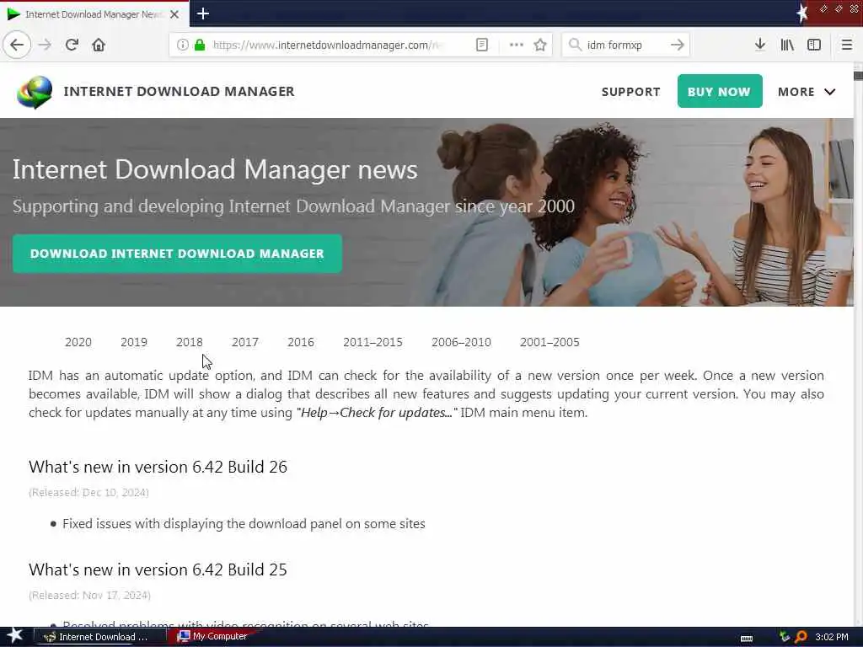
Task: Submit search with the arrow button
Action: click(677, 45)
